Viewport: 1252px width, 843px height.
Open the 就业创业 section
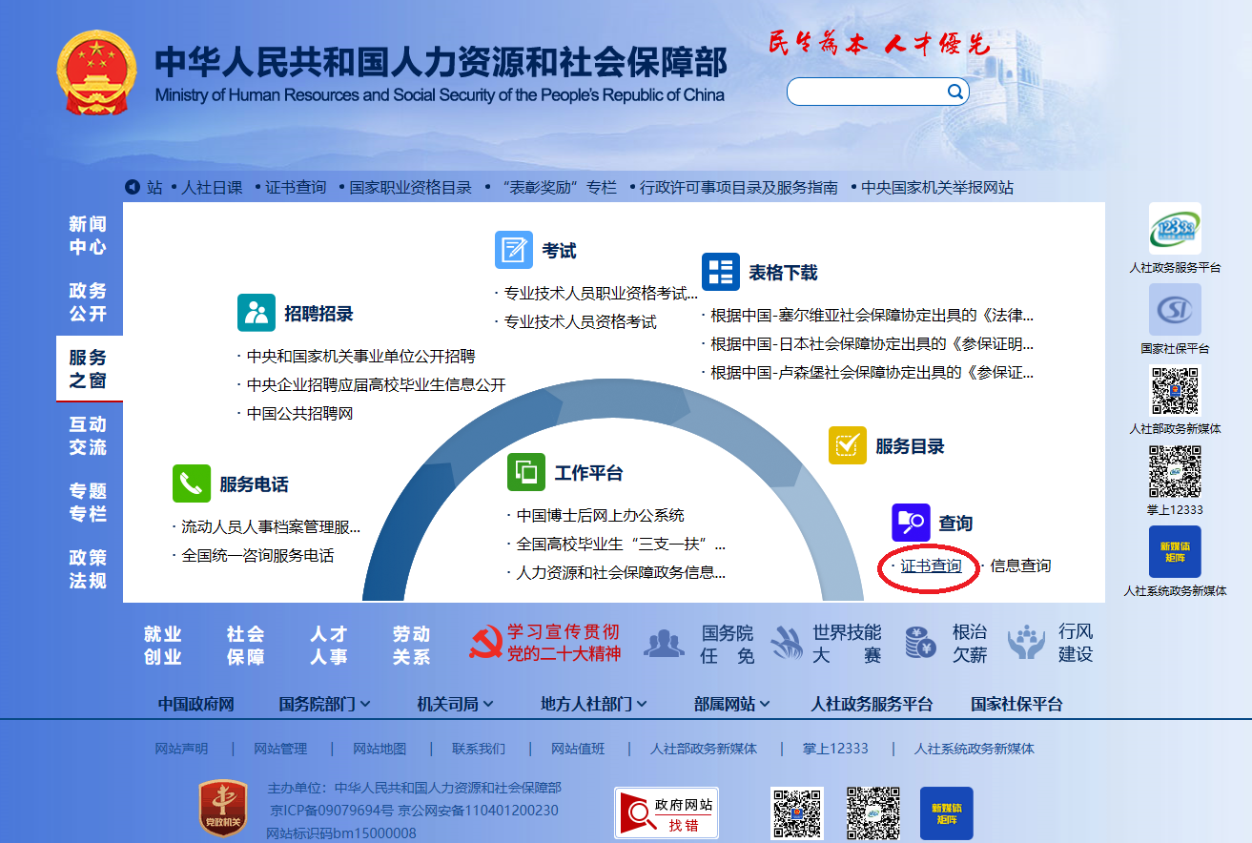click(163, 646)
